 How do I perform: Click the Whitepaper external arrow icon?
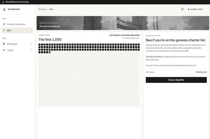(31, 44)
